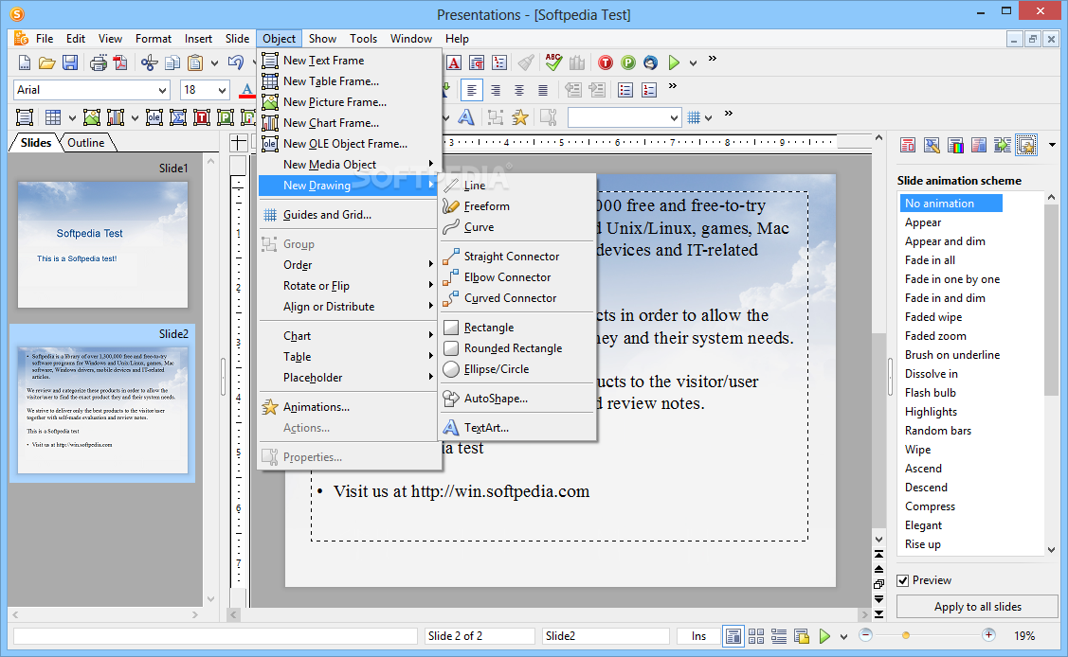Select the Slide1 thumbnail
The width and height of the screenshot is (1068, 657).
coord(103,244)
